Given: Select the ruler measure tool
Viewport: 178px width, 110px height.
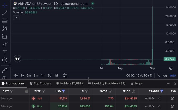Looking at the screenshot, I should click(5, 71).
